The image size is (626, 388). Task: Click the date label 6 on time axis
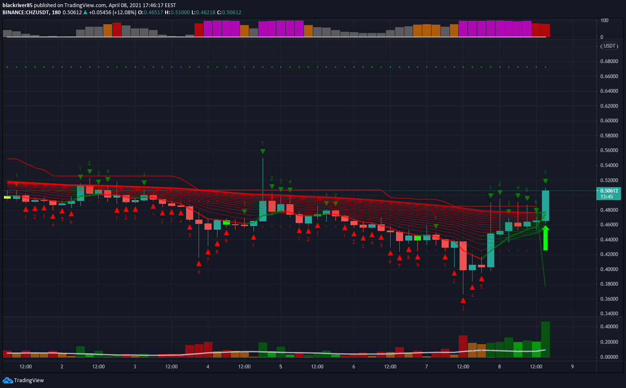(354, 367)
